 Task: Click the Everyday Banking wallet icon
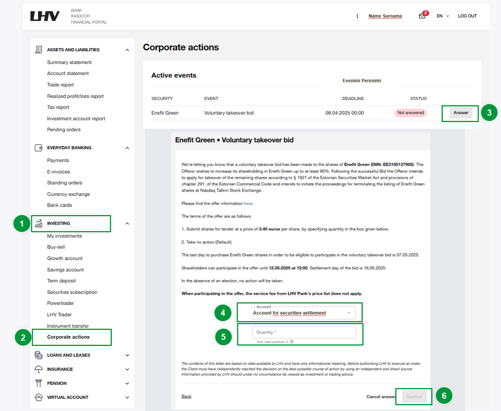click(x=39, y=148)
